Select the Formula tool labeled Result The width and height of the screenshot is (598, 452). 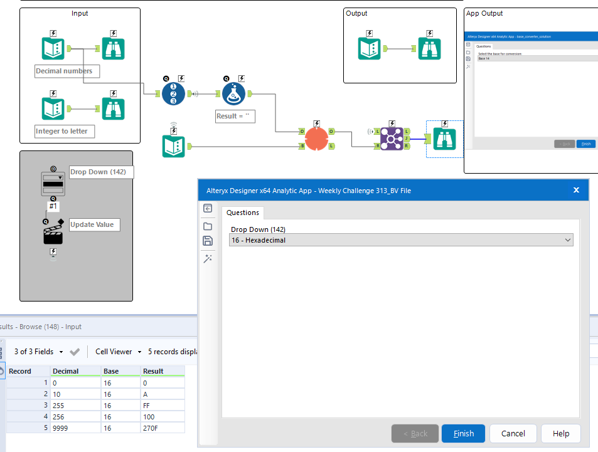[234, 94]
